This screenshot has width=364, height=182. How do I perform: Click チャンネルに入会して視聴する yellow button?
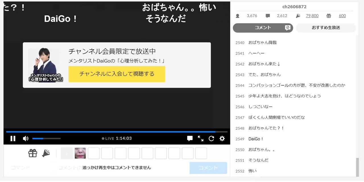point(117,74)
